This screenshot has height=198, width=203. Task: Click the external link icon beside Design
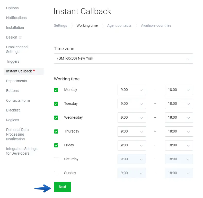20,37
